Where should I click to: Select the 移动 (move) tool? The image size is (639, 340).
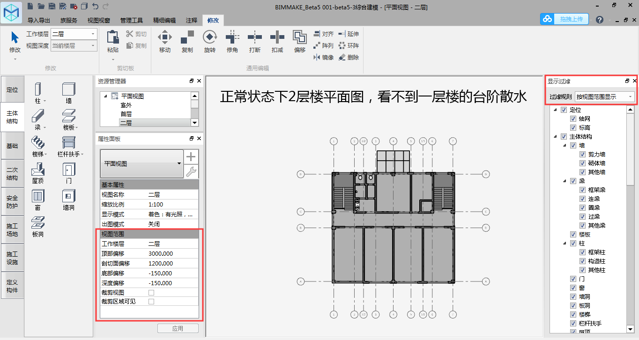[x=164, y=42]
